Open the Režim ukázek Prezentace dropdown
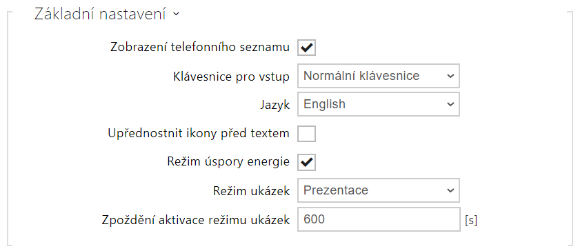 click(x=379, y=190)
